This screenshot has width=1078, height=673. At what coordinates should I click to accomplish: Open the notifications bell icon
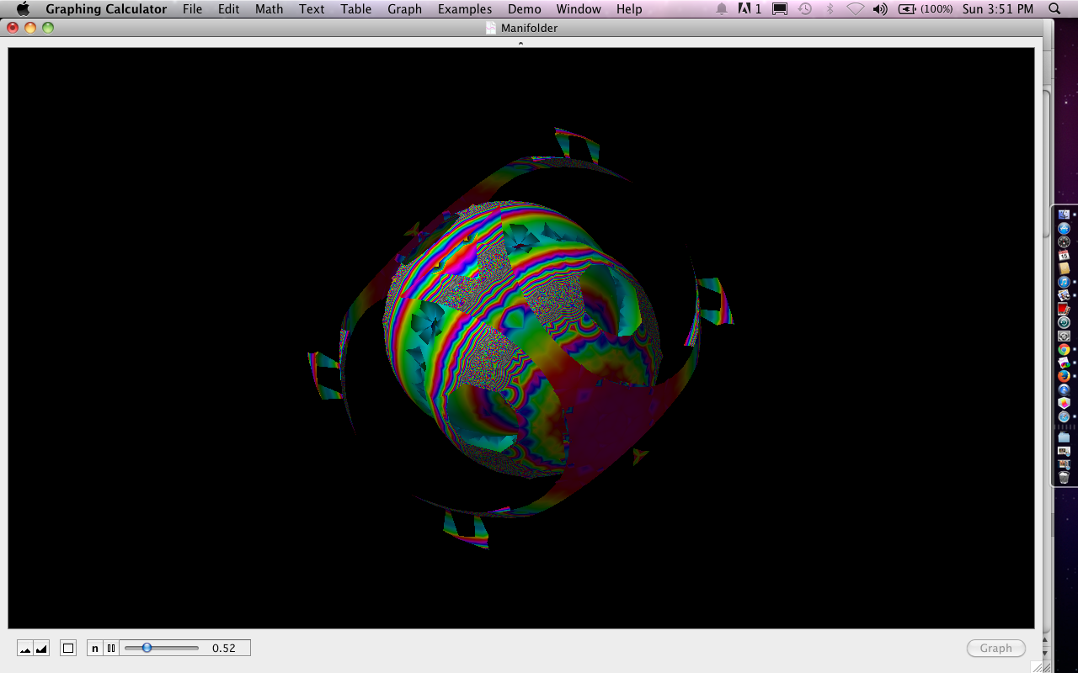pyautogui.click(x=722, y=8)
